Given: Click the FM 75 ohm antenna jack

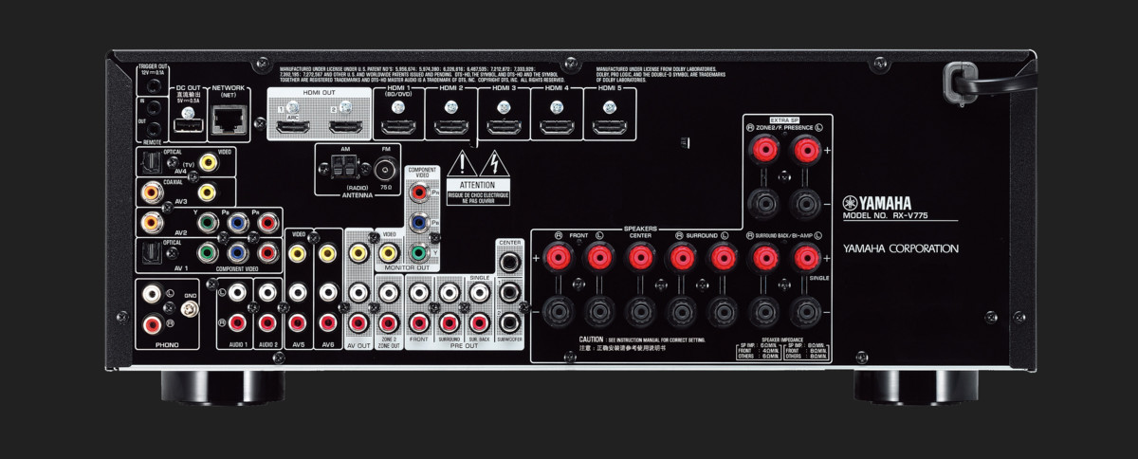Looking at the screenshot, I should tap(385, 171).
